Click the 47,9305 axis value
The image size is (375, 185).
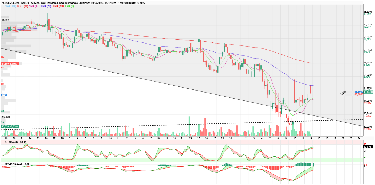(368, 100)
